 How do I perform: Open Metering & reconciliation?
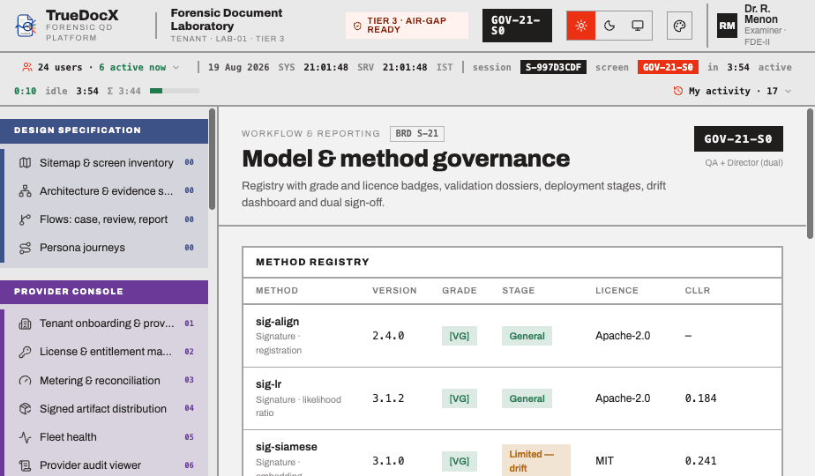[106, 381]
